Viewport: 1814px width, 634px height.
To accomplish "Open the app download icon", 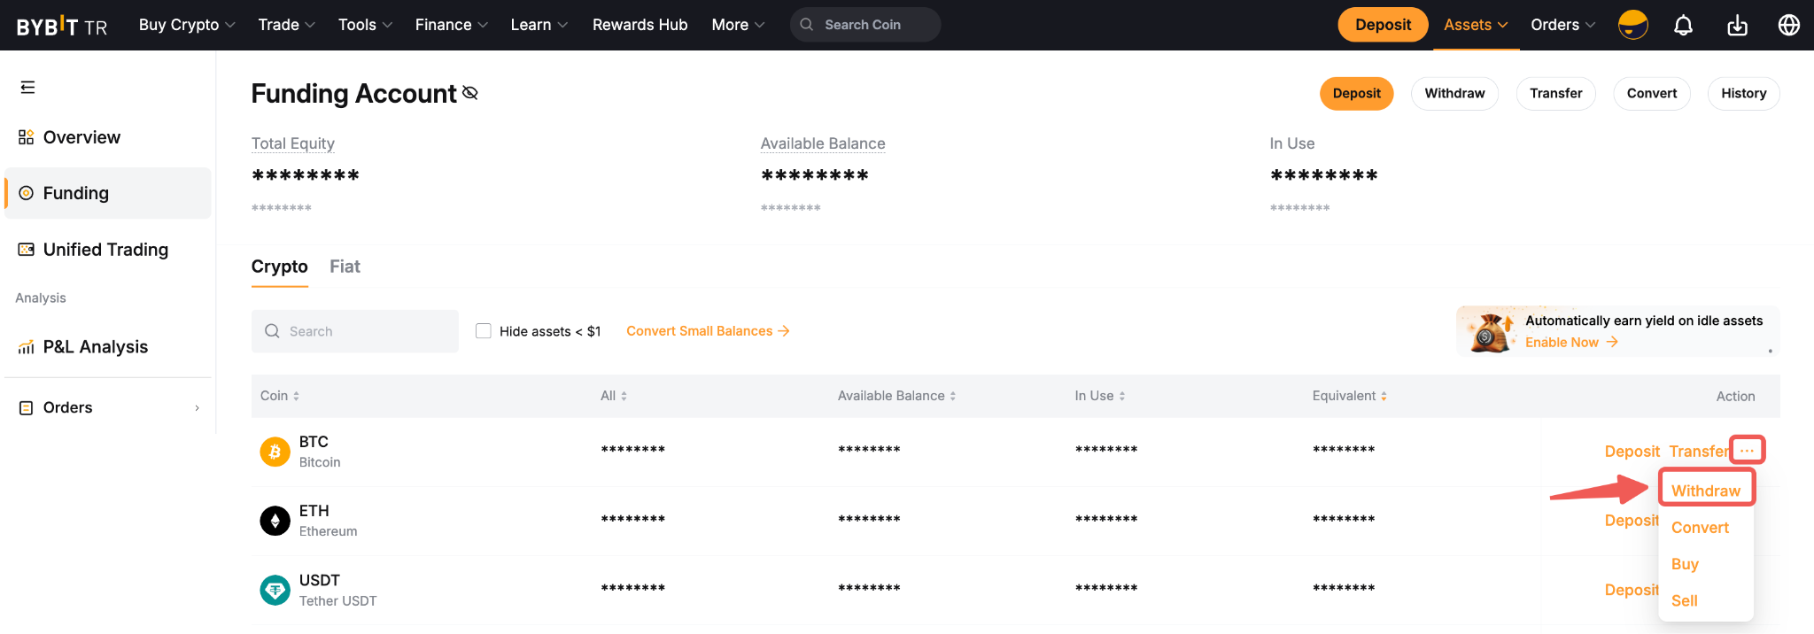I will 1737,25.
